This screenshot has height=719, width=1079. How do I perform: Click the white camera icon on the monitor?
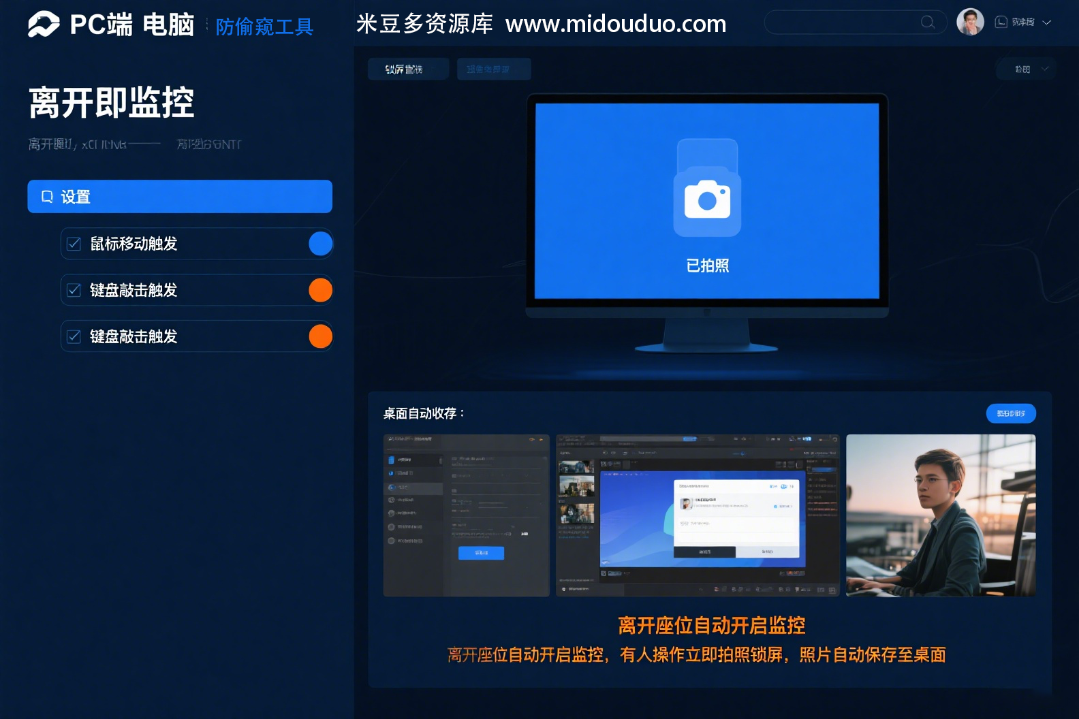(707, 200)
